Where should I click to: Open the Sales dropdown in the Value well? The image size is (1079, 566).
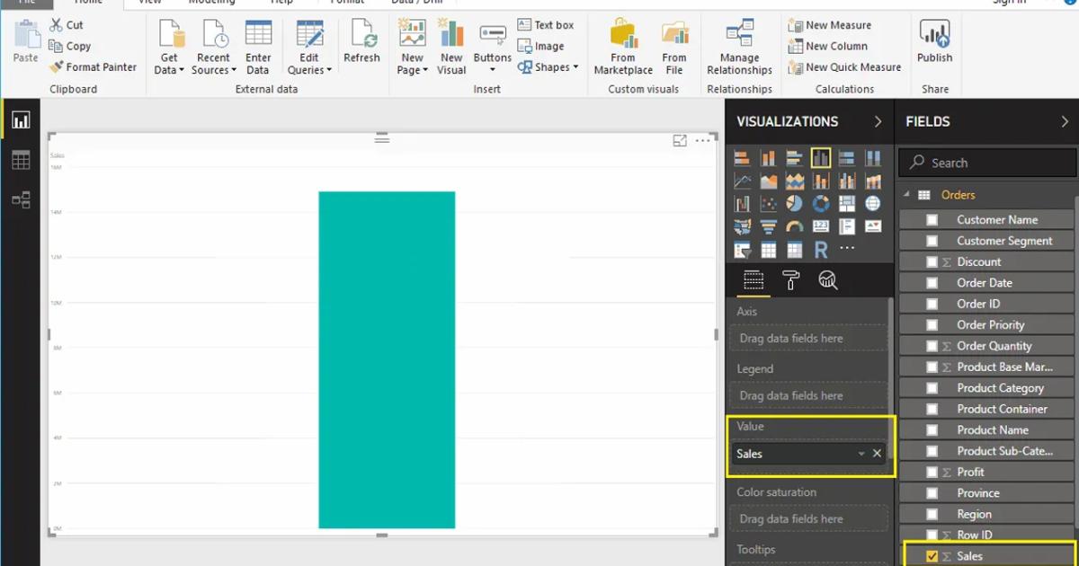863,454
